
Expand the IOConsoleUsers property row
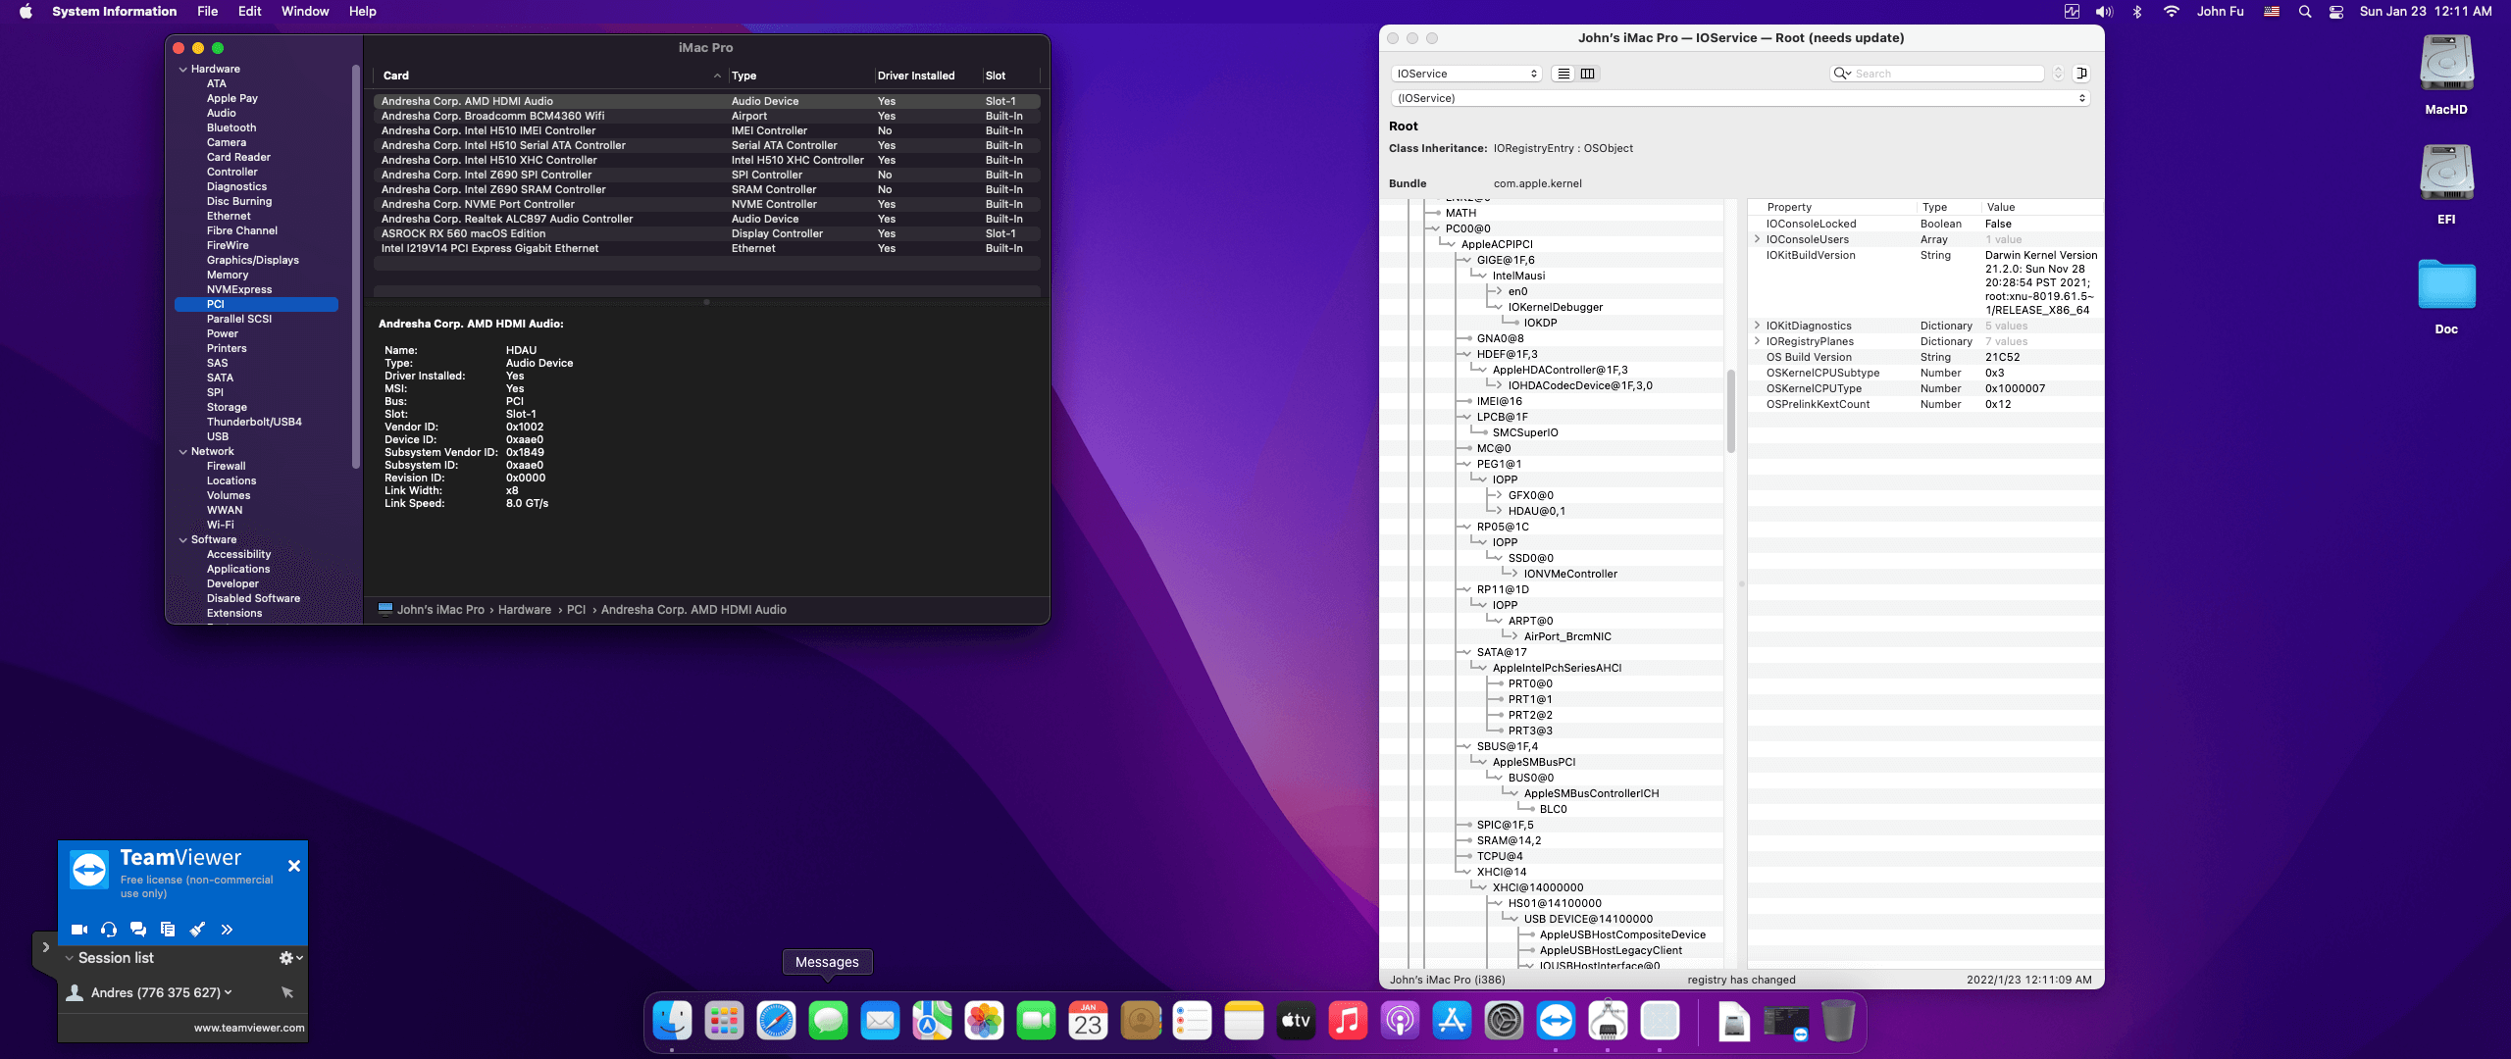pyautogui.click(x=1757, y=239)
